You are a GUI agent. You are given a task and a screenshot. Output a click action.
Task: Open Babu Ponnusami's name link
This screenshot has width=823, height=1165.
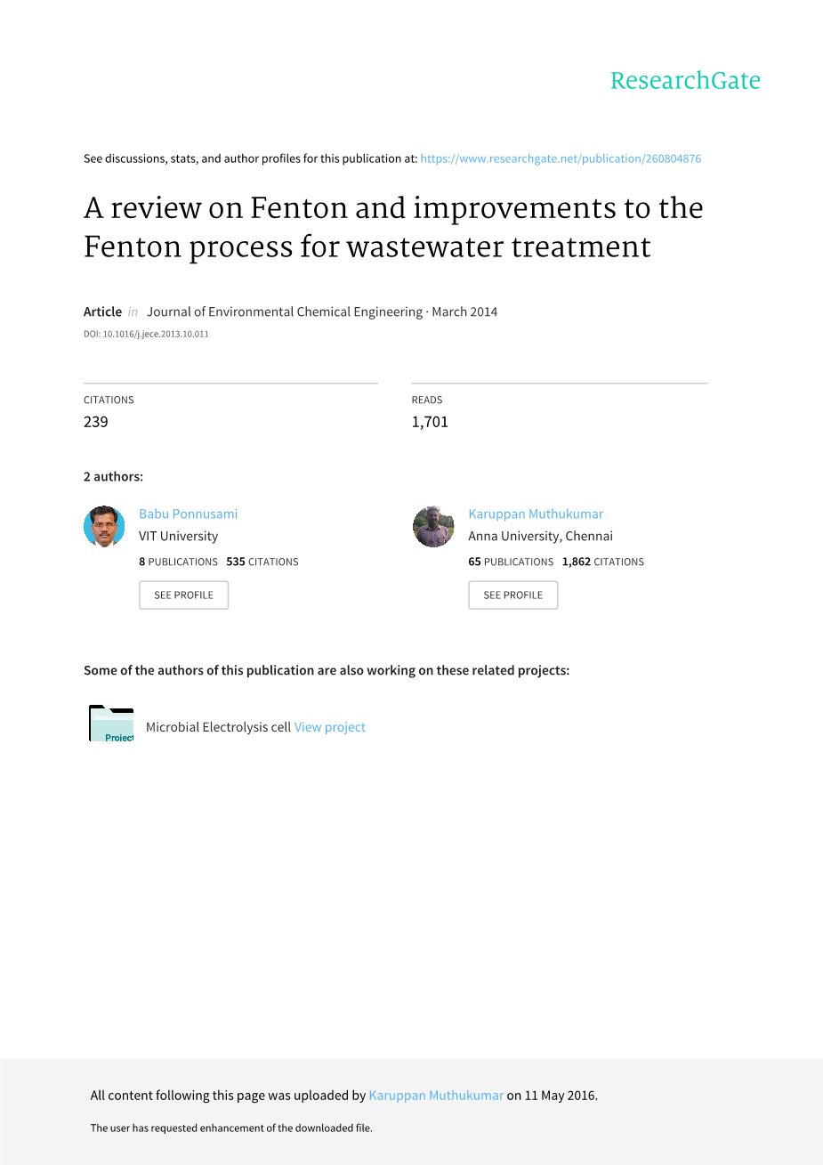point(188,514)
